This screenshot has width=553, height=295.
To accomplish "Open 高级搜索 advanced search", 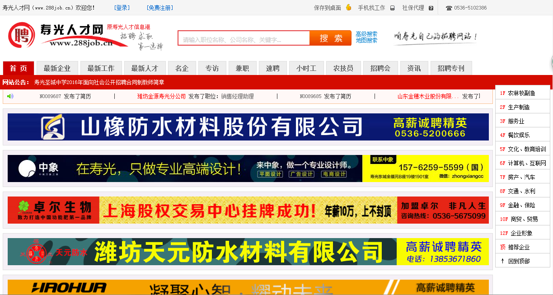I will coord(366,34).
